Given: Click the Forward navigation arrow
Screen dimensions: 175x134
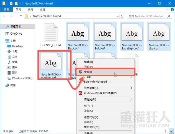Looking at the screenshot, I should click(x=11, y=16).
